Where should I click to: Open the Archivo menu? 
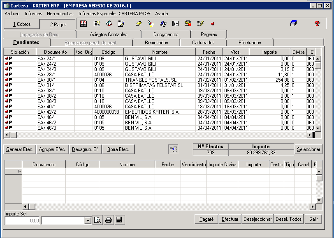12,14
